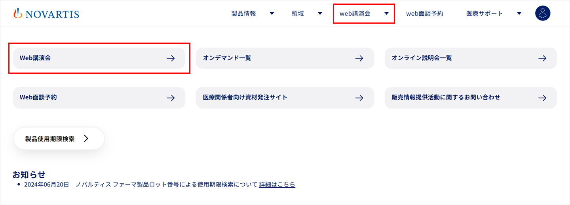Follow the 詳細はこちら link

[277, 184]
